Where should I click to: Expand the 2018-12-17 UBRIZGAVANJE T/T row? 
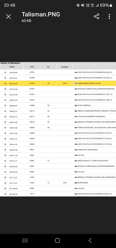pyautogui.click(x=5, y=161)
